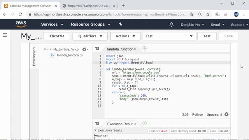
Task: Collapse Execution results section
Action: (95, 130)
